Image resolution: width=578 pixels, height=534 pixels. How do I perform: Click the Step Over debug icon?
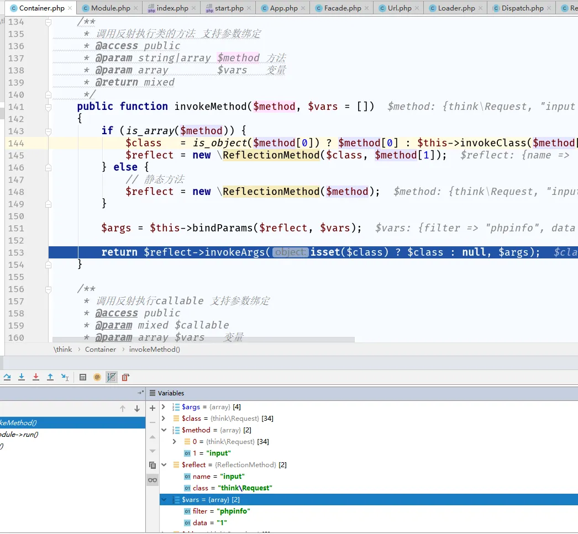click(7, 377)
